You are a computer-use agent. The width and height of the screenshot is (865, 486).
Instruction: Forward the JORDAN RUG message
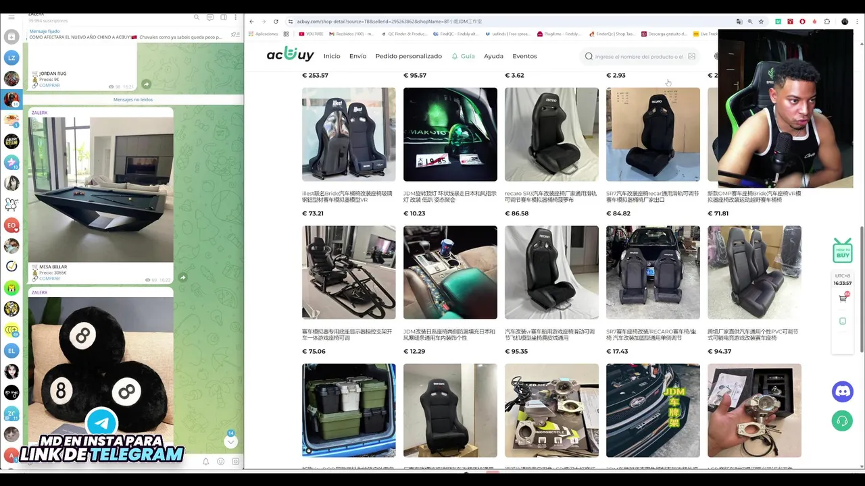[x=146, y=84]
